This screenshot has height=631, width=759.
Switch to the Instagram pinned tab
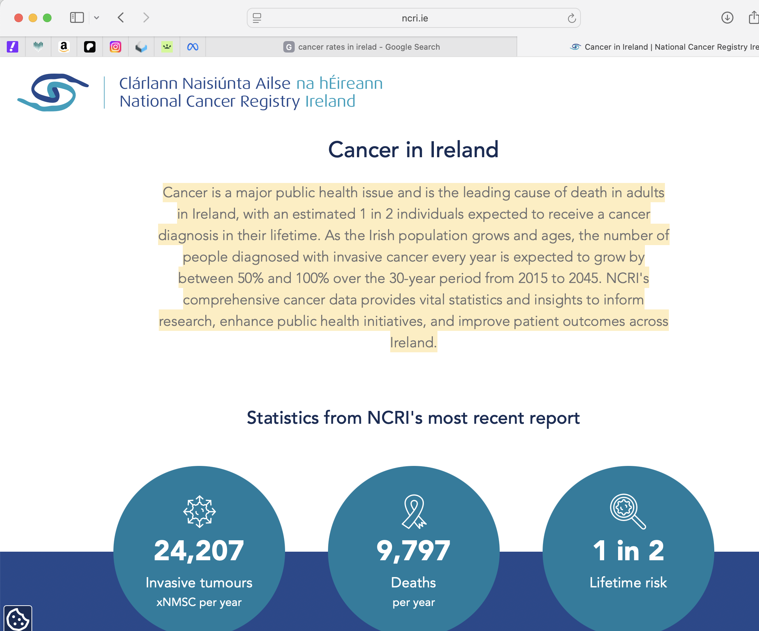click(x=115, y=47)
